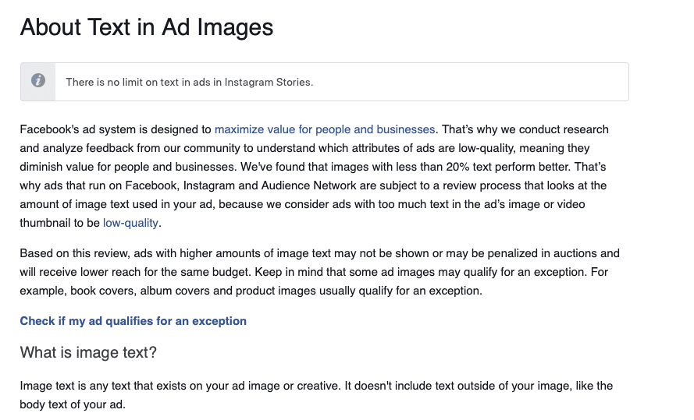The height and width of the screenshot is (420, 694).
Task: Check if my ad qualifies for an exception
Action: (133, 321)
